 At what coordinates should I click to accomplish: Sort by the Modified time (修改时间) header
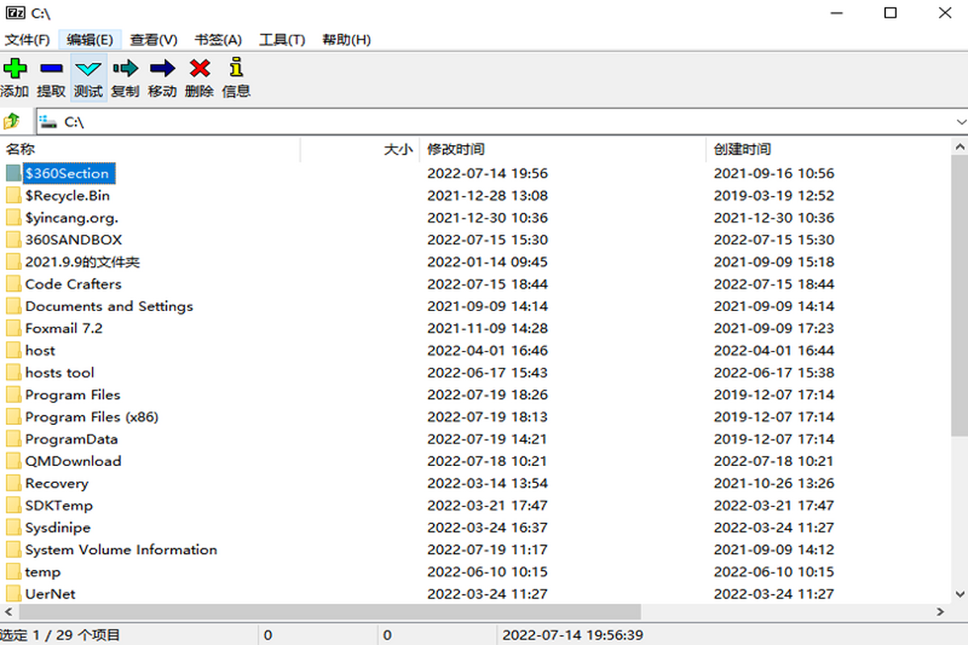[456, 149]
